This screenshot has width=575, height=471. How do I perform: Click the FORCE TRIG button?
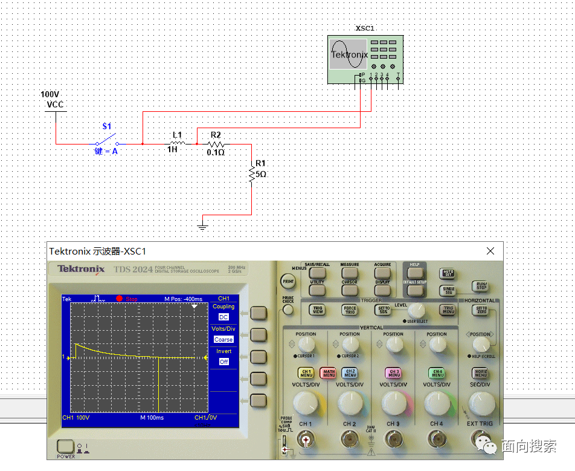[350, 310]
